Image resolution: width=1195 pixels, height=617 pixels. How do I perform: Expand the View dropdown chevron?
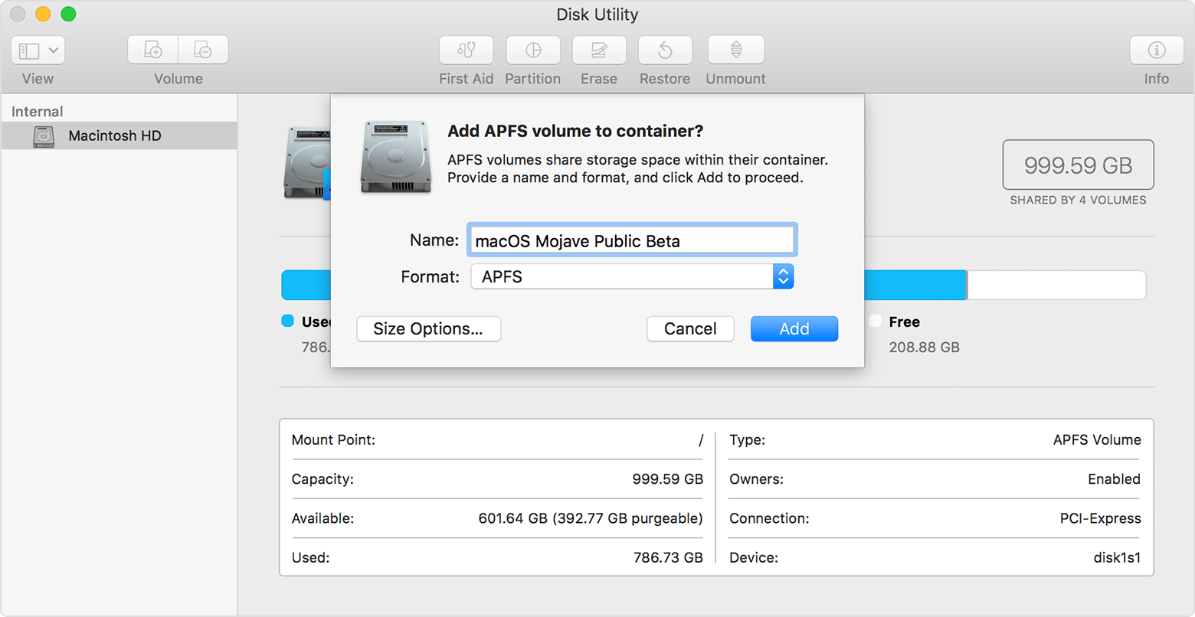(54, 51)
